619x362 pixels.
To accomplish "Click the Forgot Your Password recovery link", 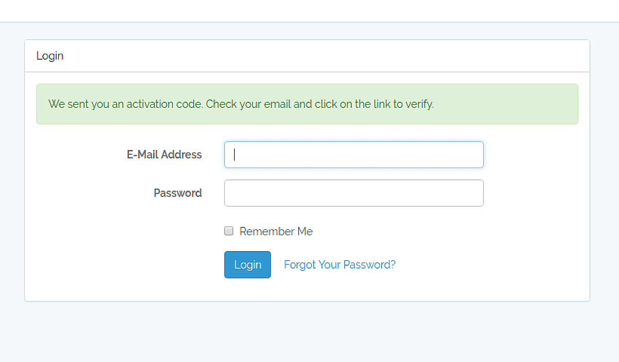I will tap(339, 264).
